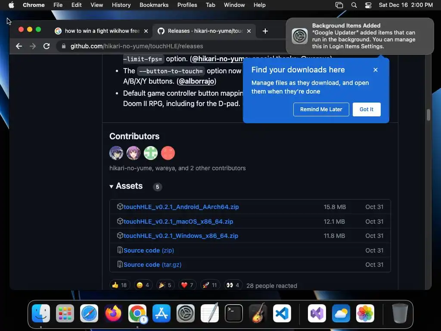Open the History menu
This screenshot has height=331, width=441.
tap(121, 5)
